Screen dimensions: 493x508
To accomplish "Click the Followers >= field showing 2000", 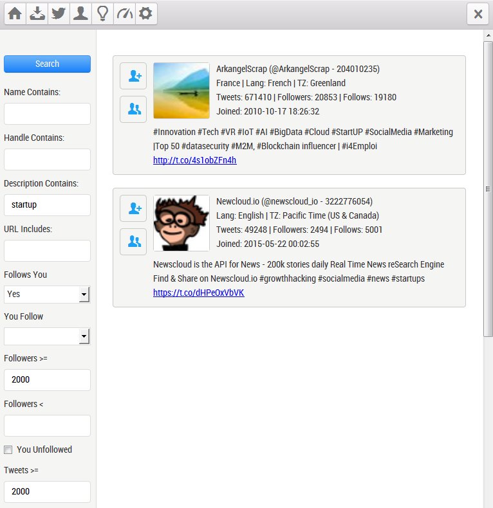I will pos(48,380).
